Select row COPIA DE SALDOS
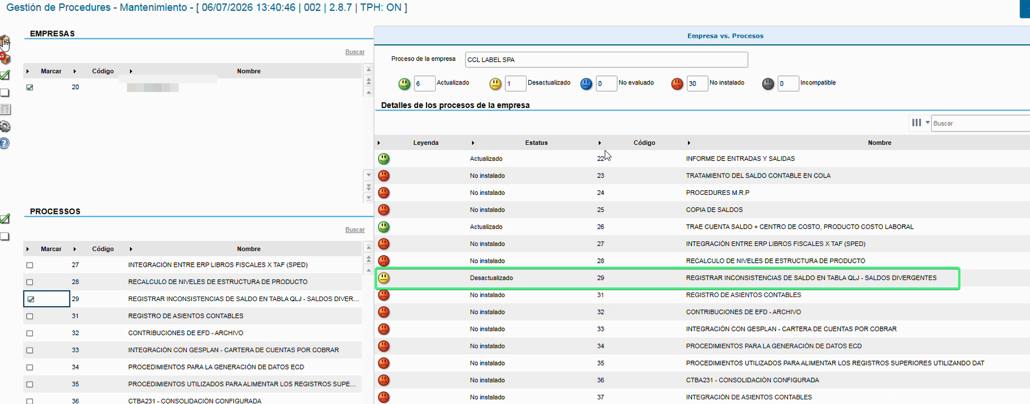1030x404 pixels. pyautogui.click(x=702, y=210)
